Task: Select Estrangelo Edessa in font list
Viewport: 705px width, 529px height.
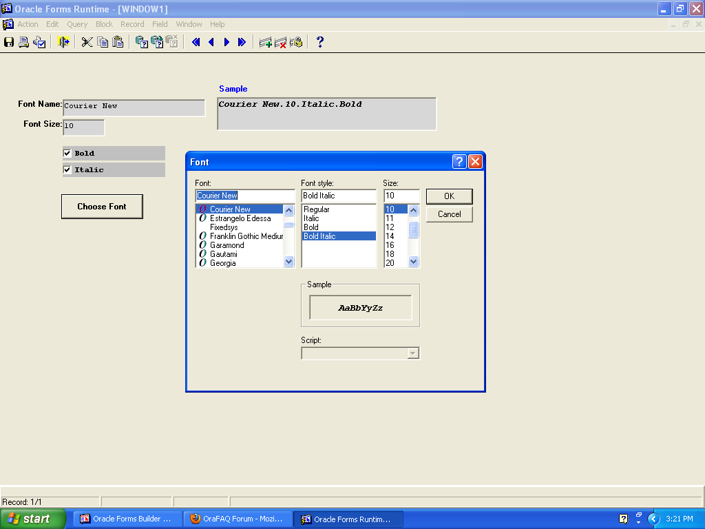Action: [x=240, y=218]
